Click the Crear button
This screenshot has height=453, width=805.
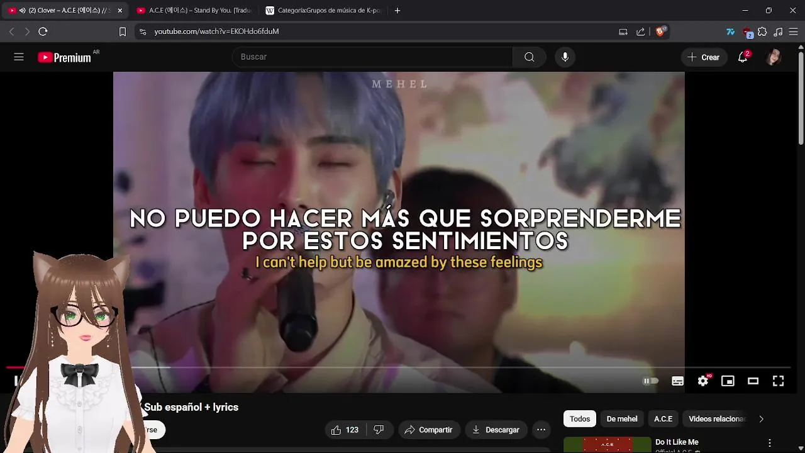(704, 57)
